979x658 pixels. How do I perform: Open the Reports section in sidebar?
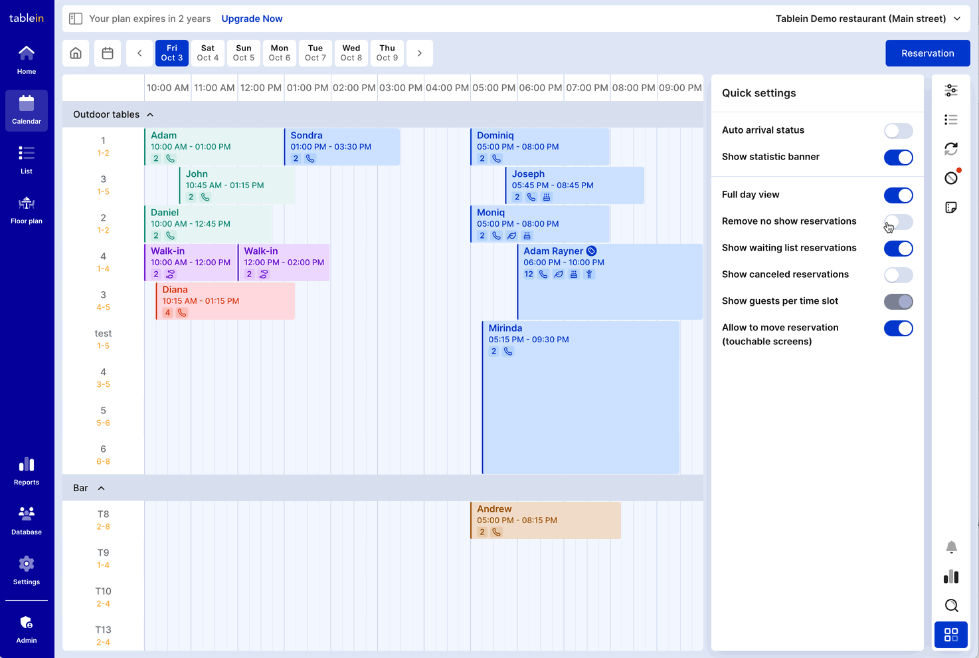coord(27,471)
